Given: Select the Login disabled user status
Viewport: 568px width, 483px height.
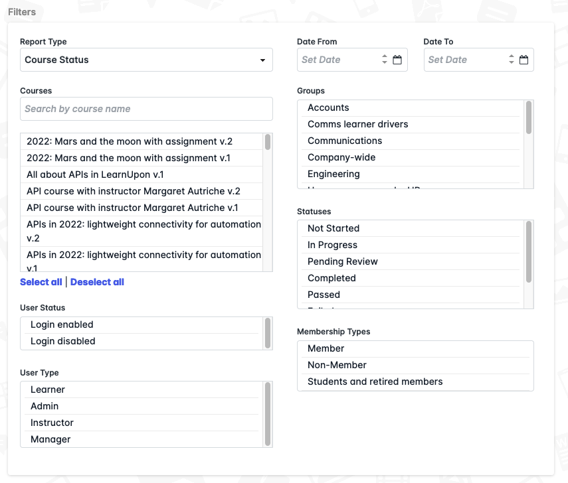Looking at the screenshot, I should (x=61, y=341).
